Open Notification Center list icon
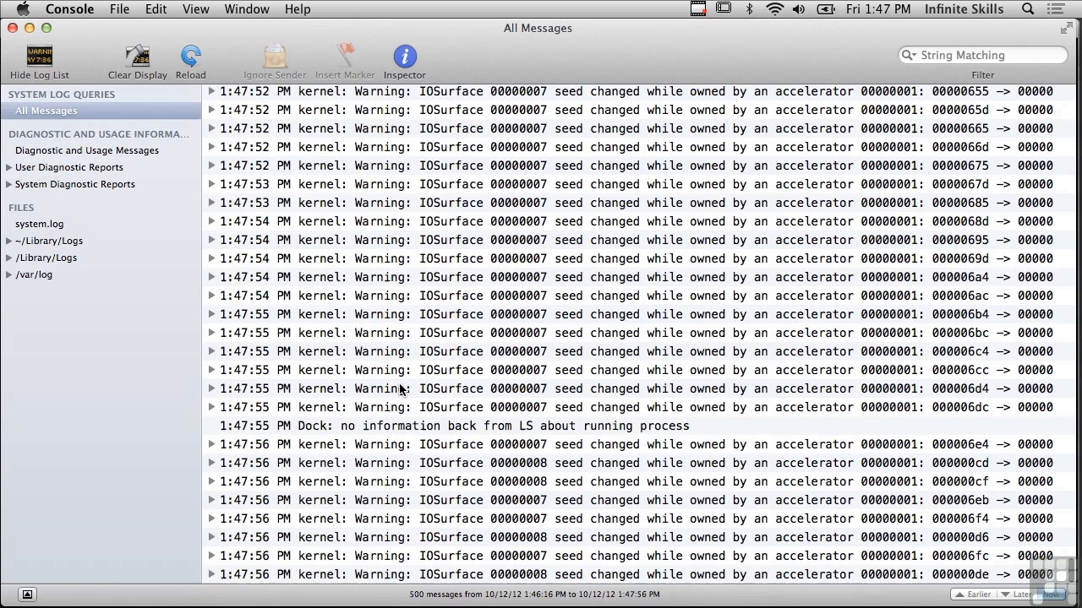Viewport: 1082px width, 608px height. (1055, 9)
